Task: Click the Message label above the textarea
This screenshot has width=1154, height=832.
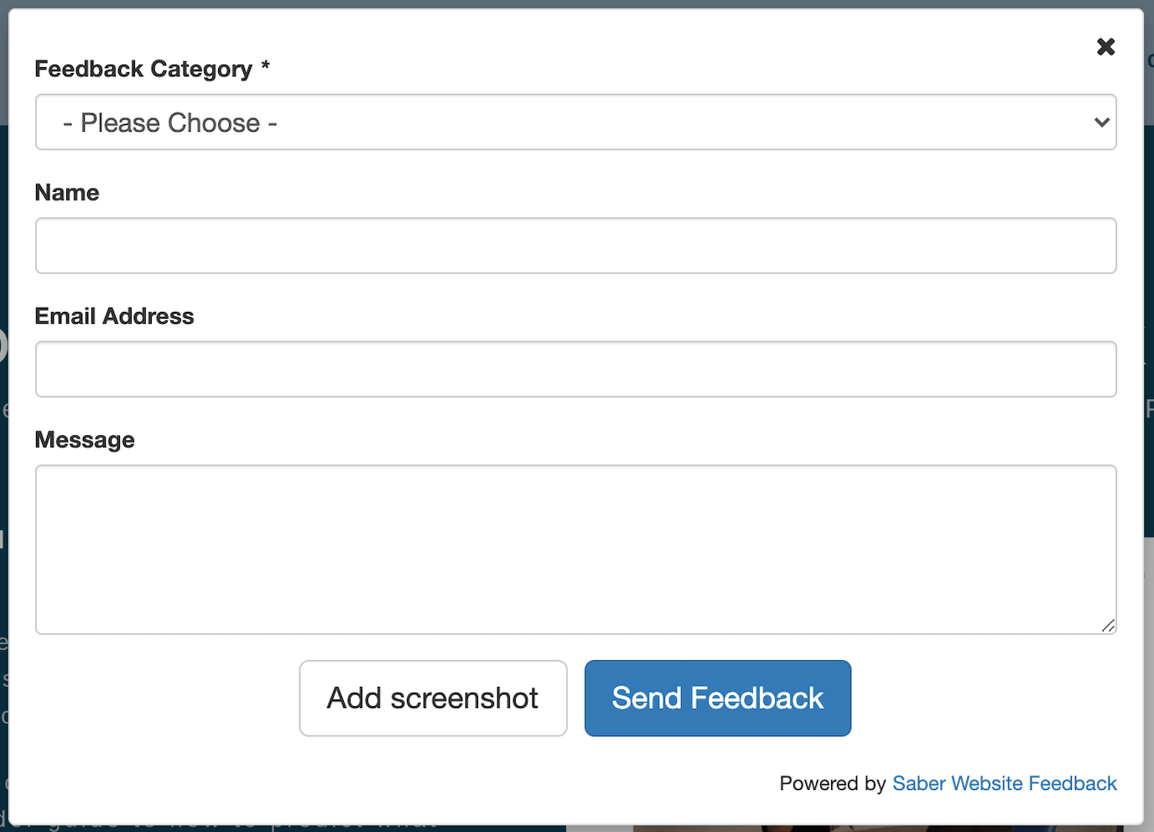Action: (x=84, y=439)
